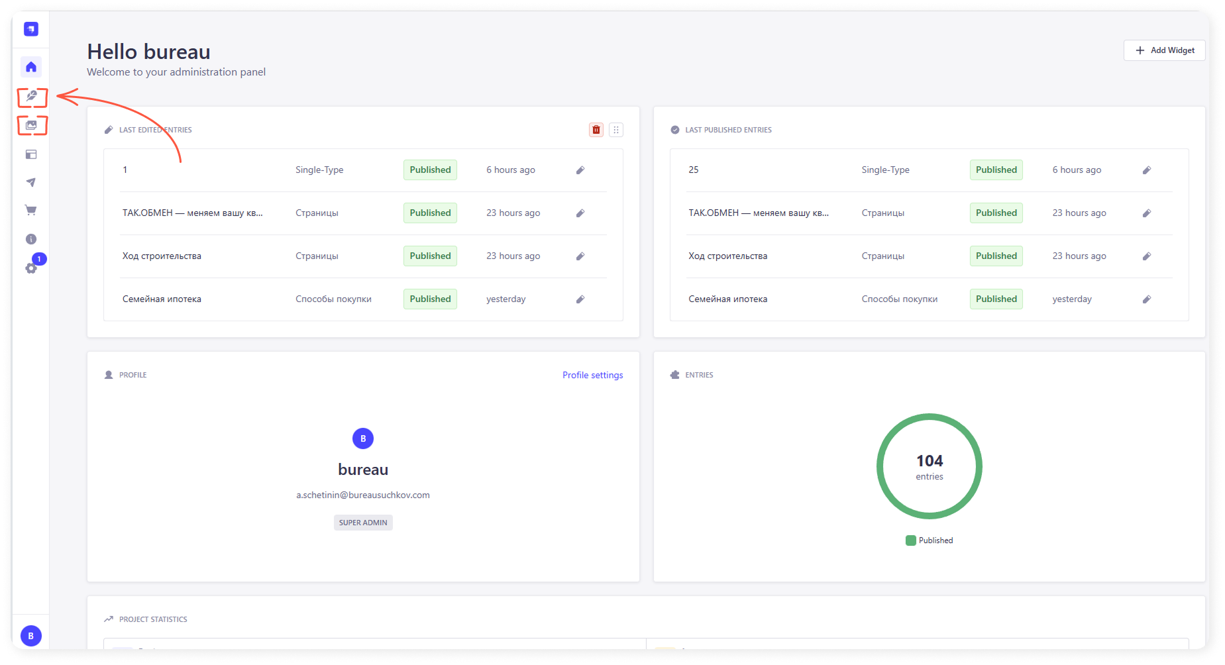
Task: Edit Ход строительства in Last Published Entries
Action: point(1146,256)
